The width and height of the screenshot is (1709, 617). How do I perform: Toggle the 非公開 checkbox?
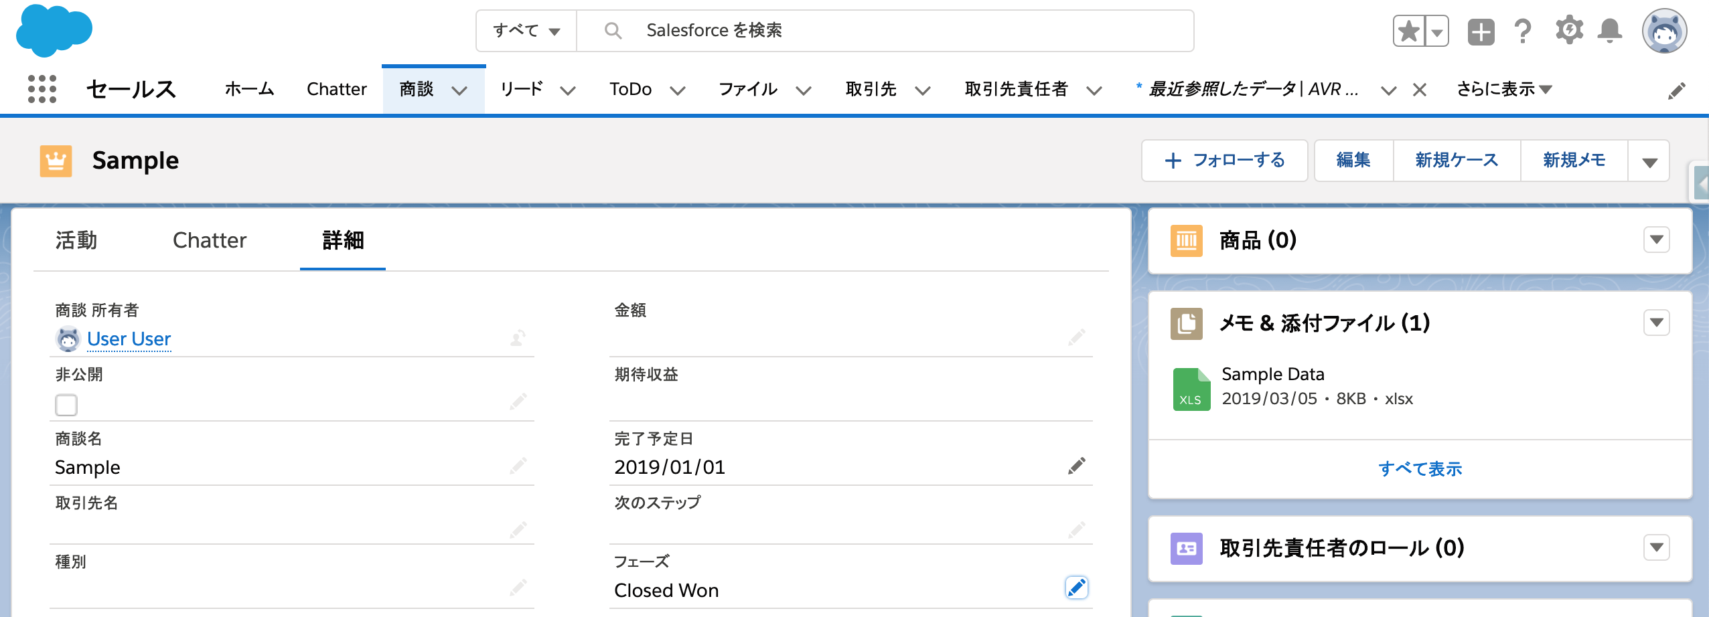coord(65,404)
